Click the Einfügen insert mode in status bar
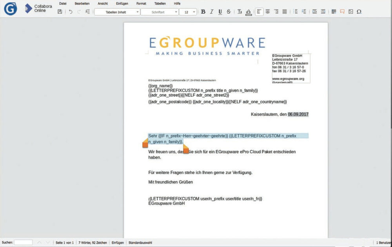The height and width of the screenshot is (247, 392). pyautogui.click(x=117, y=243)
